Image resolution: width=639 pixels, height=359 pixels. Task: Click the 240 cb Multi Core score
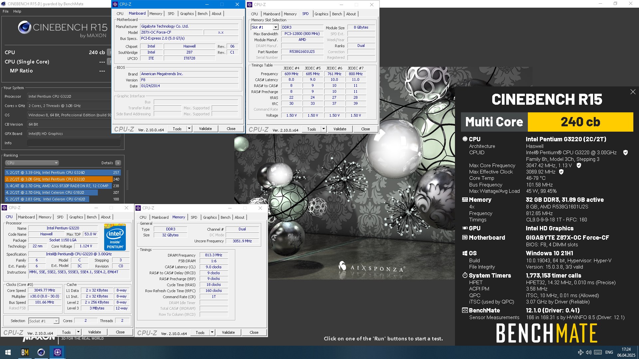point(580,122)
